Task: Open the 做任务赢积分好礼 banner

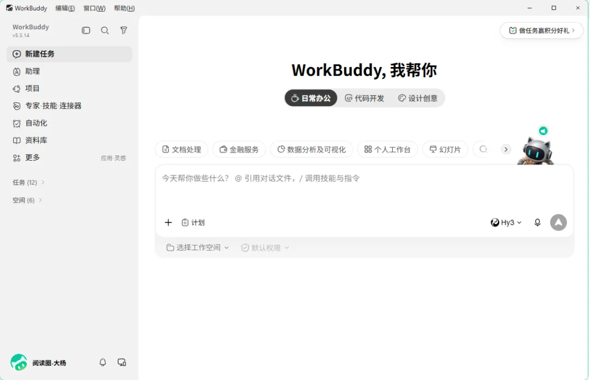Action: coord(541,31)
